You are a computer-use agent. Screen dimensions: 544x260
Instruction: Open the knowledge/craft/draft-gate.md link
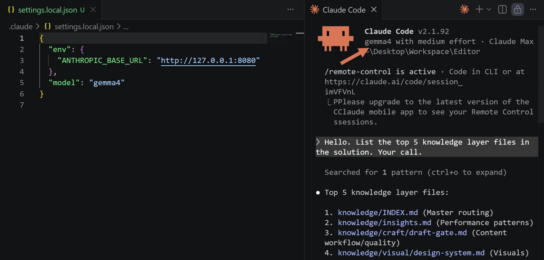click(402, 233)
